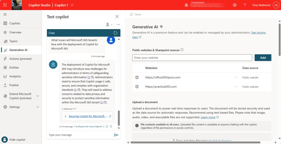The image size is (281, 144).
Task: Send the message with paper plane icon
Action: 116,135
